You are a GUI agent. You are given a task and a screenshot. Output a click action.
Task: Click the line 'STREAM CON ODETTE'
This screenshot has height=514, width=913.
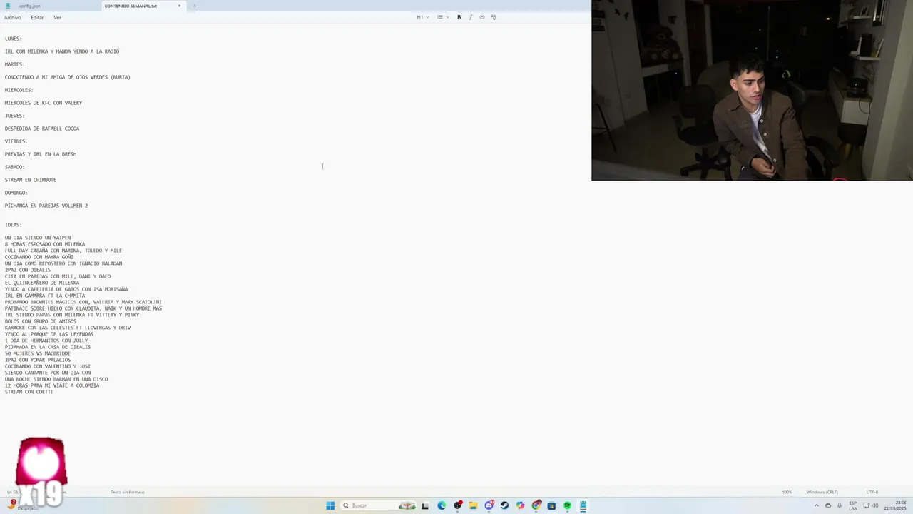pos(29,392)
